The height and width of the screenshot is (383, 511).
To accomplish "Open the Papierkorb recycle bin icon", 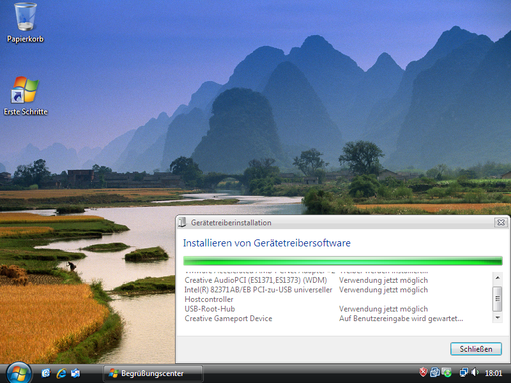I will pyautogui.click(x=26, y=18).
